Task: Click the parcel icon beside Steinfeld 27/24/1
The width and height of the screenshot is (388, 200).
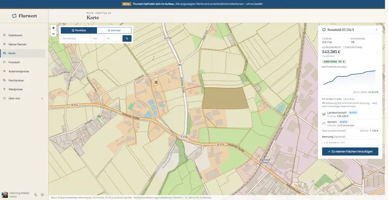Action: 324,30
